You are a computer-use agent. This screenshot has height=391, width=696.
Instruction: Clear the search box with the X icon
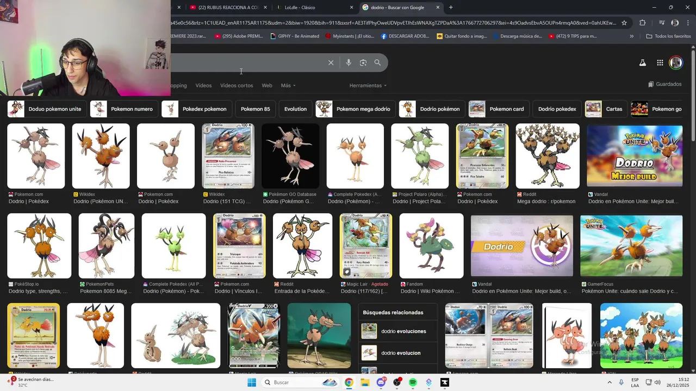click(x=331, y=62)
